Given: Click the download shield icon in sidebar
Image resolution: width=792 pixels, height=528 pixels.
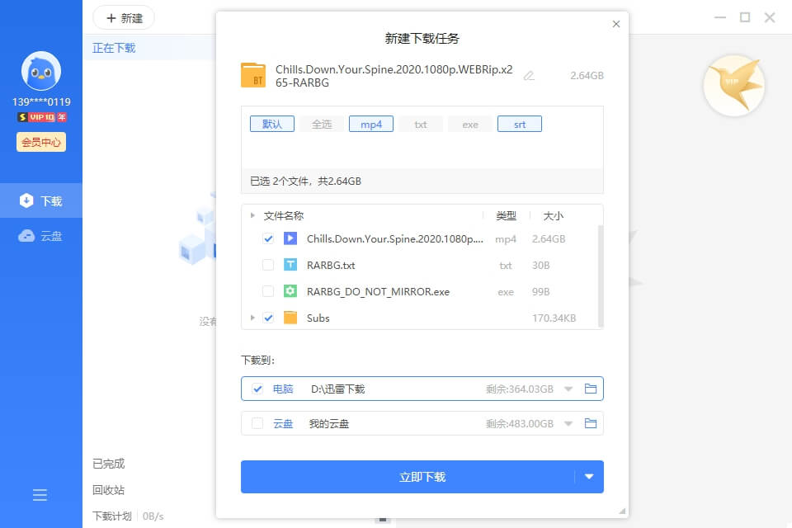Looking at the screenshot, I should pos(26,200).
